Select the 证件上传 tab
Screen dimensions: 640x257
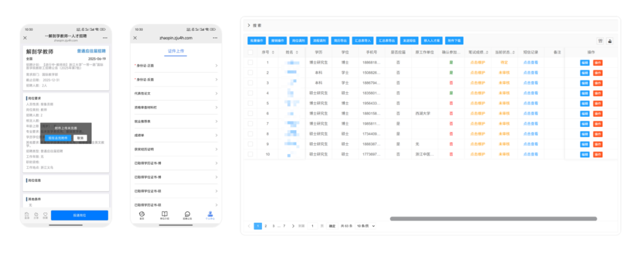click(176, 51)
